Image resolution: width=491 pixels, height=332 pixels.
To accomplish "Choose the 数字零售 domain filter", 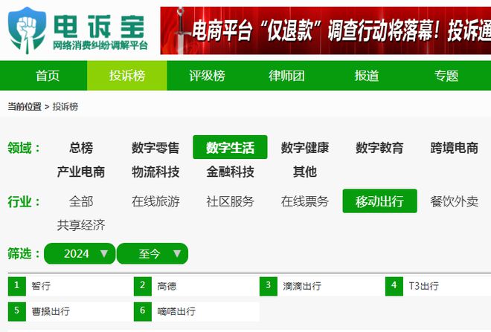I will (155, 148).
